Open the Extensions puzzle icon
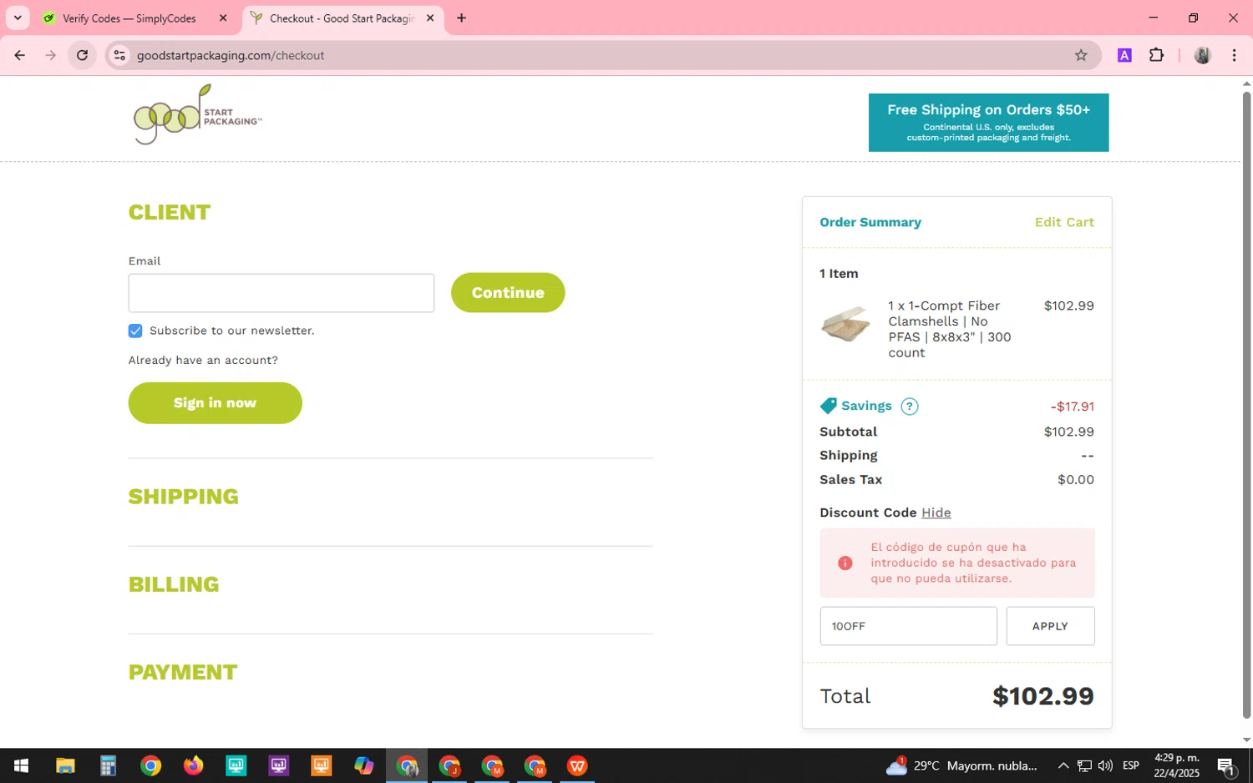Image resolution: width=1253 pixels, height=783 pixels. 1156,55
